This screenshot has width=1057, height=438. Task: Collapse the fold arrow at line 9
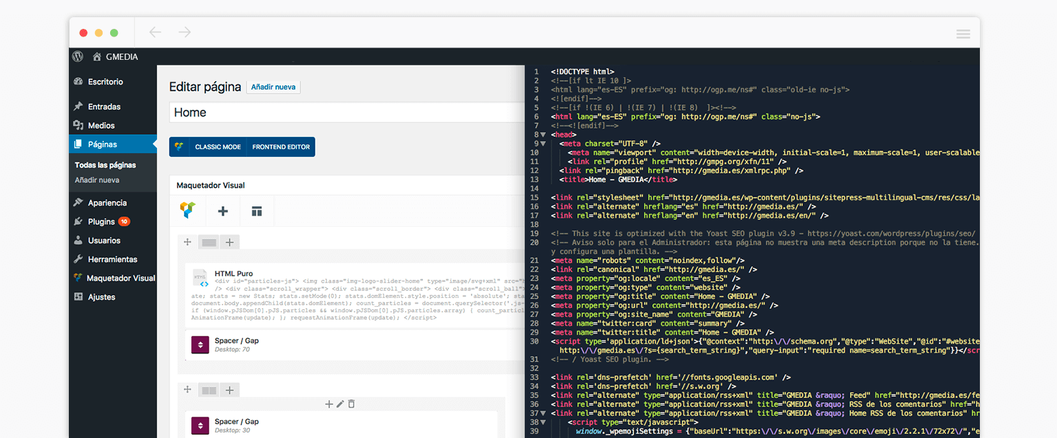[543, 144]
